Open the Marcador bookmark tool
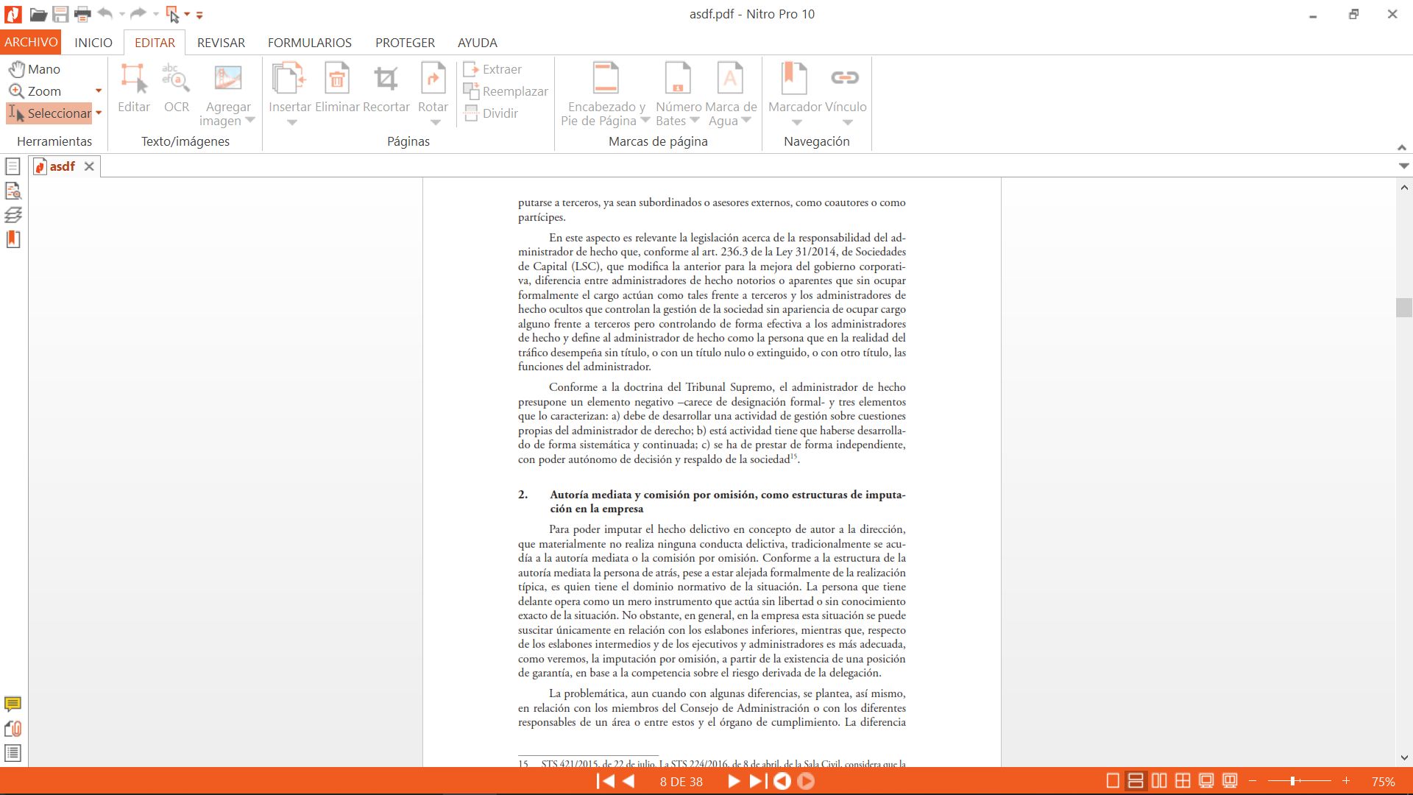This screenshot has width=1413, height=795. click(x=794, y=79)
